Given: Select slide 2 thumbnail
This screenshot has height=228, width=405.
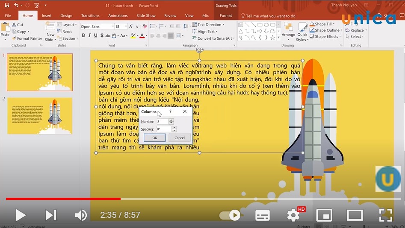Looking at the screenshot, I should tap(40, 116).
